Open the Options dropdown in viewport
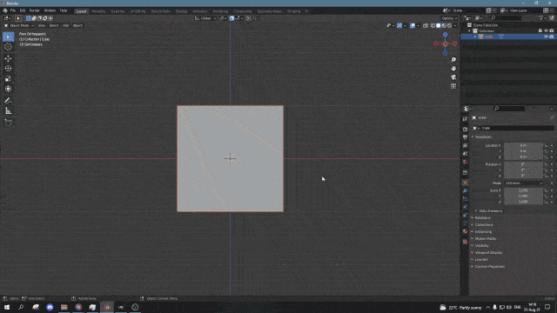557x313 pixels. pos(449,18)
